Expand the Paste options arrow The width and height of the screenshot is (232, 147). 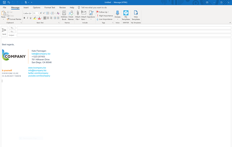(x=3, y=19)
